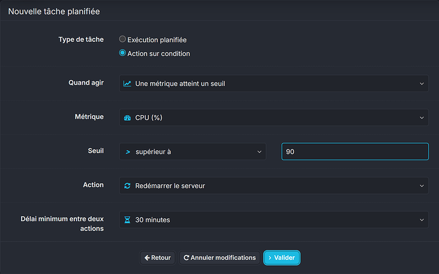Click the Métrique label
Viewport: 439px width, 274px height.
89,117
